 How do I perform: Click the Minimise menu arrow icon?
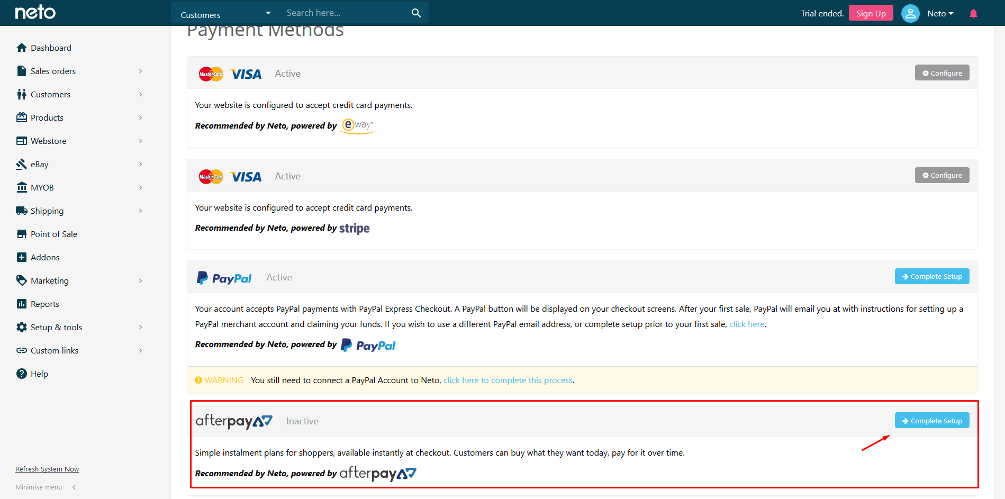click(x=74, y=487)
